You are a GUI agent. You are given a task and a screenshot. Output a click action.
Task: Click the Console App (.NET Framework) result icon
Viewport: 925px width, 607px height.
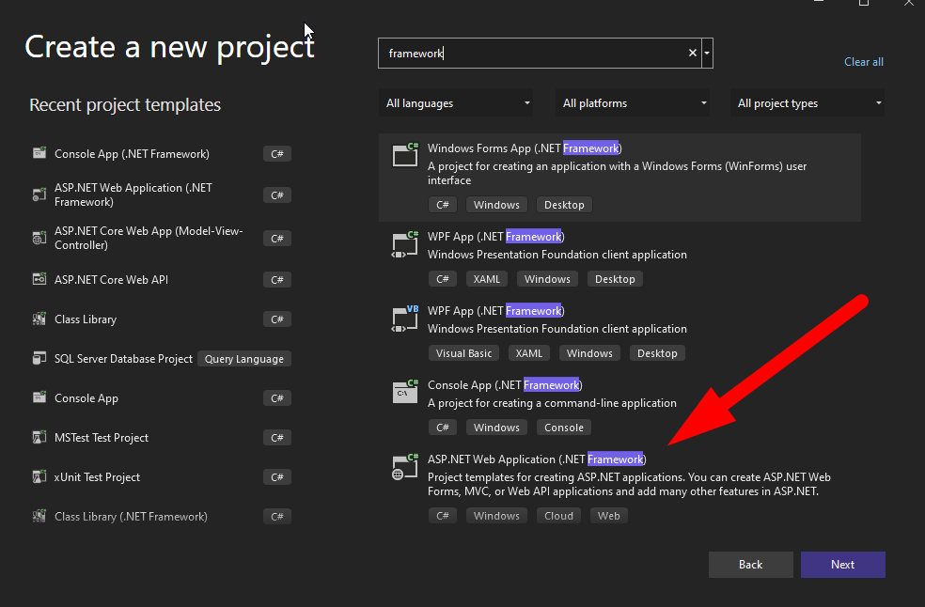[x=405, y=392]
